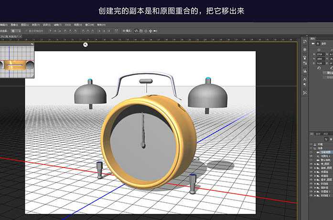Switch to the 通道 Channels tab

click(325, 134)
